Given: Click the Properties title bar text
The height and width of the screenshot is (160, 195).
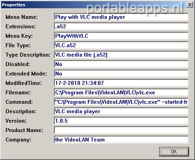Looking at the screenshot, I should 13,5.
